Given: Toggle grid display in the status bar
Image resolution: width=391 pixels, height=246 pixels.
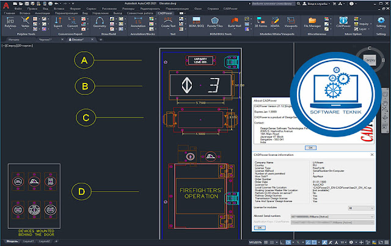Looking at the screenshot, I should [x=266, y=242].
